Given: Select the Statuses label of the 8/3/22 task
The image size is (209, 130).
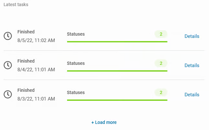Looking at the screenshot, I should (x=76, y=92).
